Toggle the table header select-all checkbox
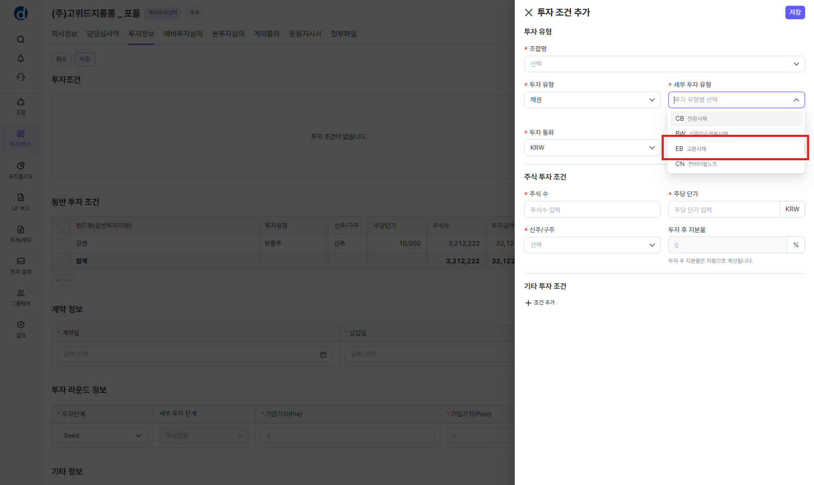Screen dimensions: 814x485 61,226
